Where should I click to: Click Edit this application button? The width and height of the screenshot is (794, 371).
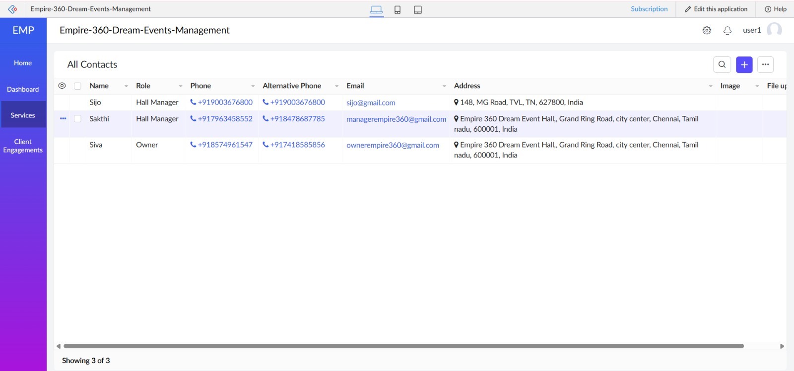click(x=716, y=9)
